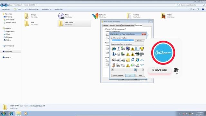This screenshot has width=206, height=116.
Task: Choose the window pane layout icon
Action: point(137,49)
